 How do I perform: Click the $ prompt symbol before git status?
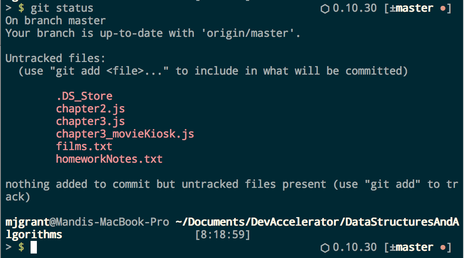pyautogui.click(x=21, y=9)
